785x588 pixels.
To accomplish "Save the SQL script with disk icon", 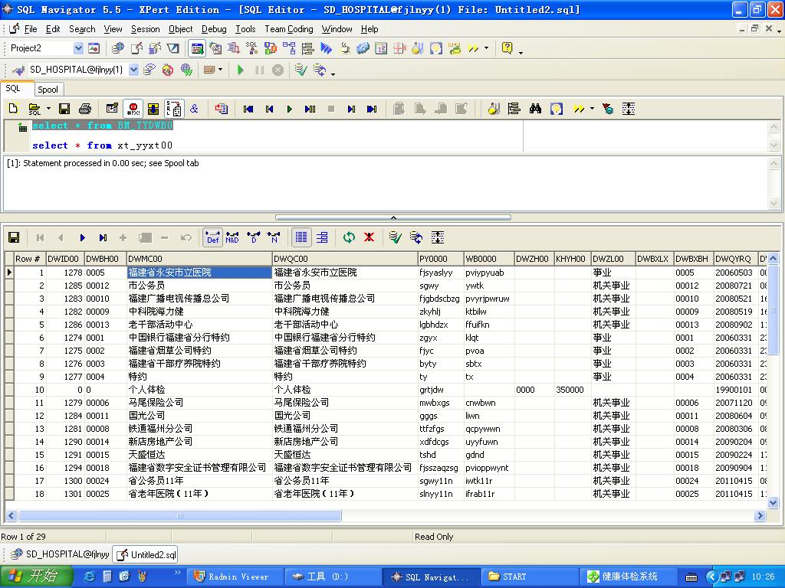I will 64,109.
